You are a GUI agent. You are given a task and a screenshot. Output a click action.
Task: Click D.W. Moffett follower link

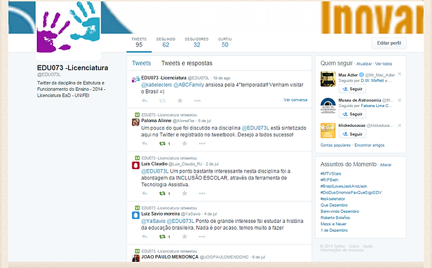point(372,80)
